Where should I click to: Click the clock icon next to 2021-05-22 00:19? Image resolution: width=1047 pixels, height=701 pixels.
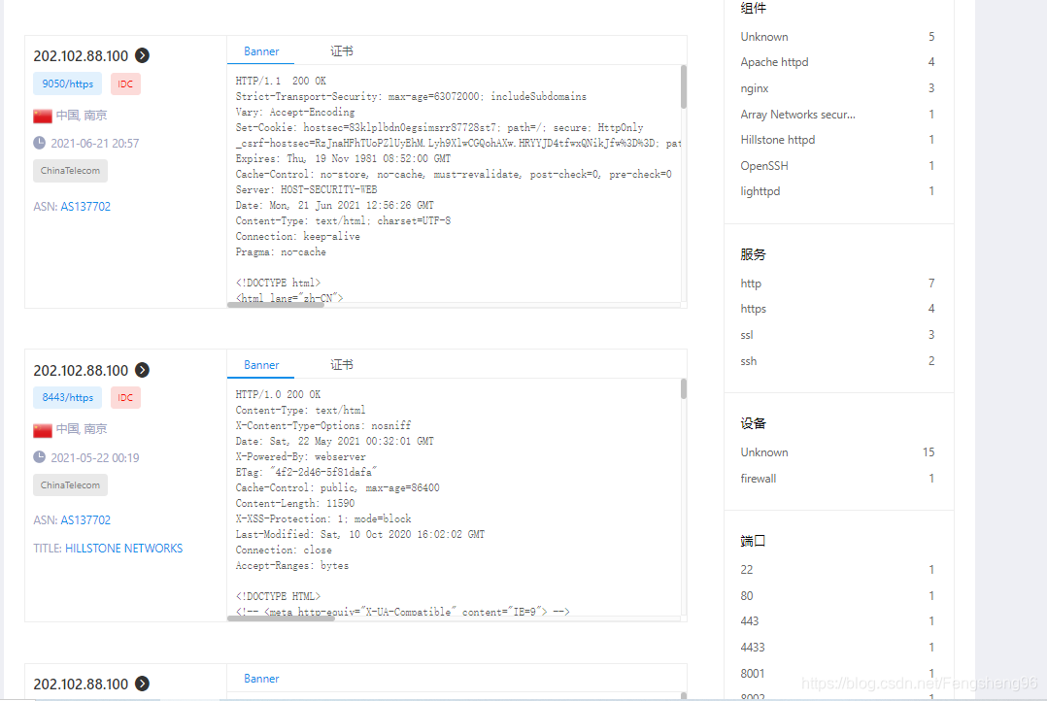[x=40, y=457]
